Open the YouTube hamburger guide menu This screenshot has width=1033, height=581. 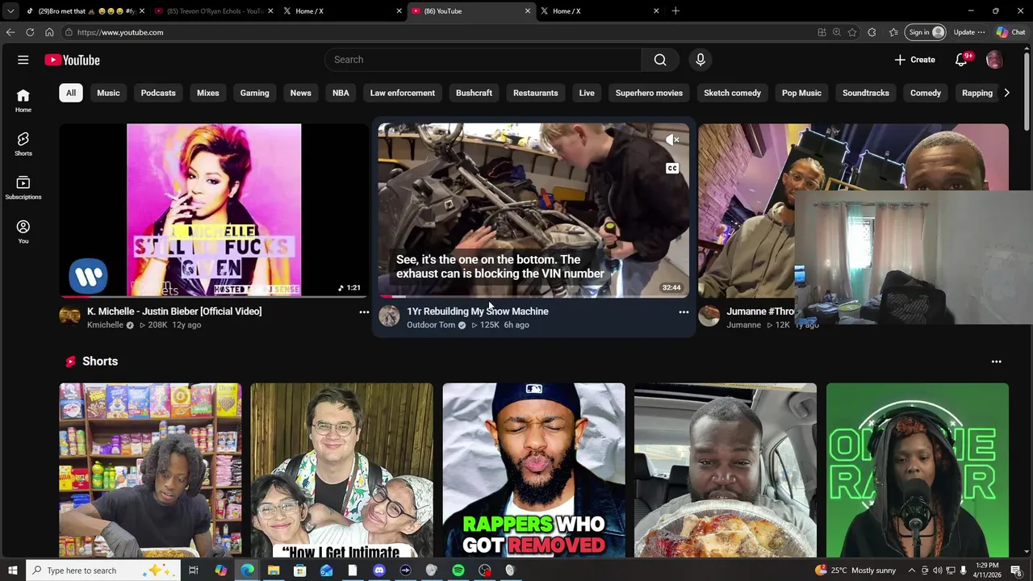click(x=23, y=60)
